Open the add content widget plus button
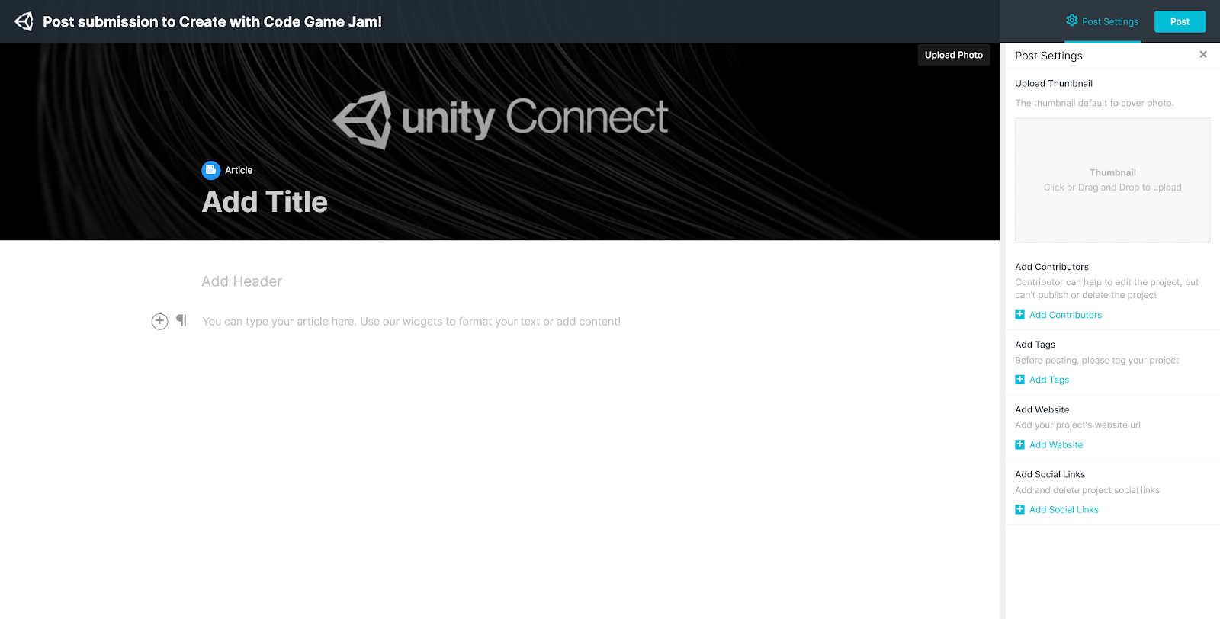The image size is (1220, 619). (159, 321)
